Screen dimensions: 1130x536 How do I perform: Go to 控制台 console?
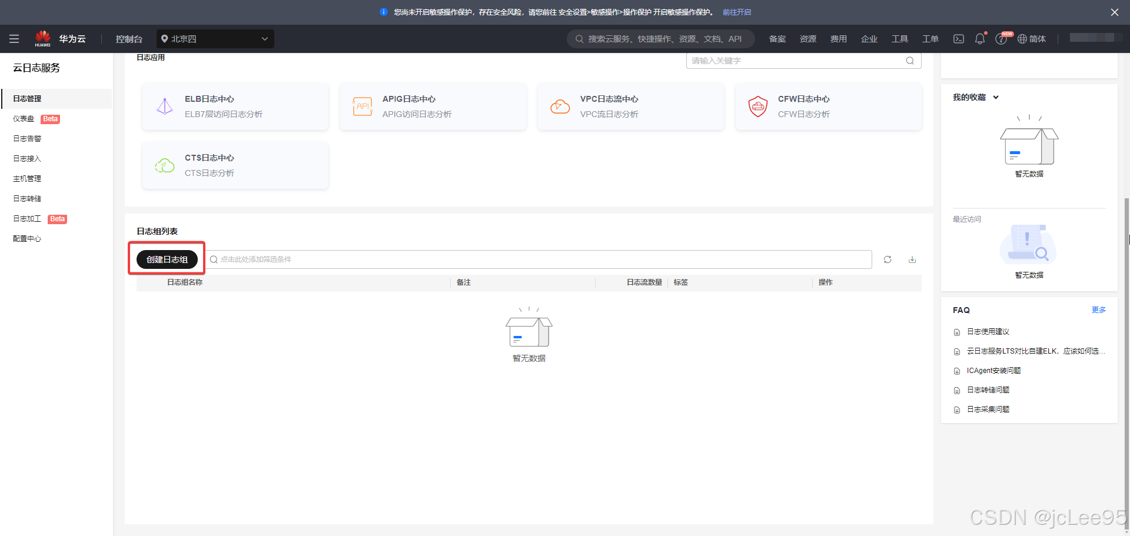[129, 39]
